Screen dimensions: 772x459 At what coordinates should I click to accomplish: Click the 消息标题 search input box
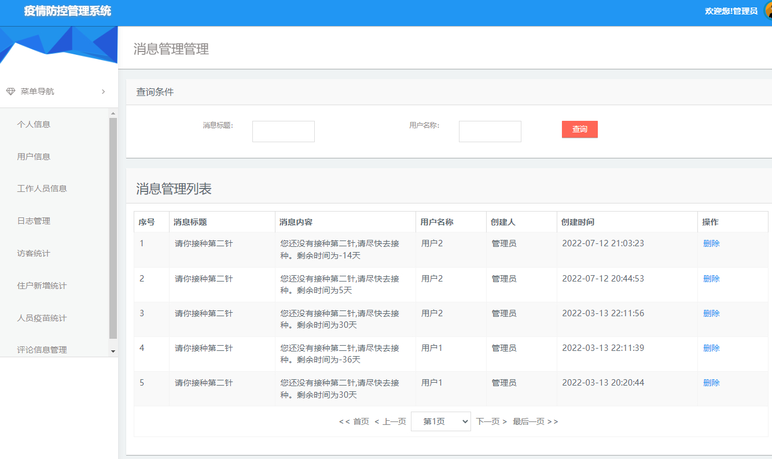coord(283,131)
